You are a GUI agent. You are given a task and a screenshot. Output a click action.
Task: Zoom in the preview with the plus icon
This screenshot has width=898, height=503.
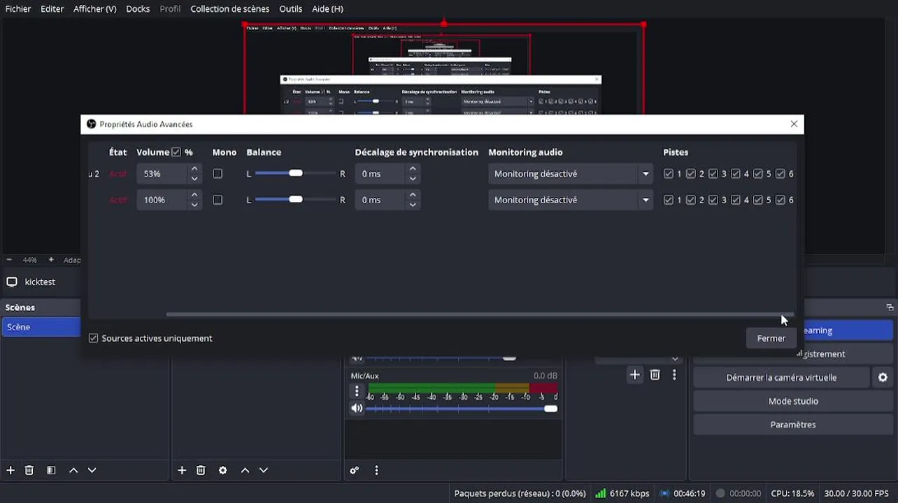[51, 260]
